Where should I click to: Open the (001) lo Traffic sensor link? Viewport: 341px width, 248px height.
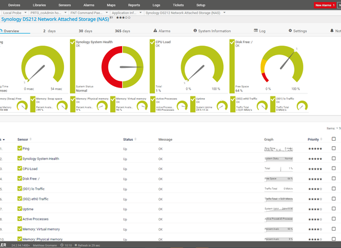pyautogui.click(x=34, y=189)
